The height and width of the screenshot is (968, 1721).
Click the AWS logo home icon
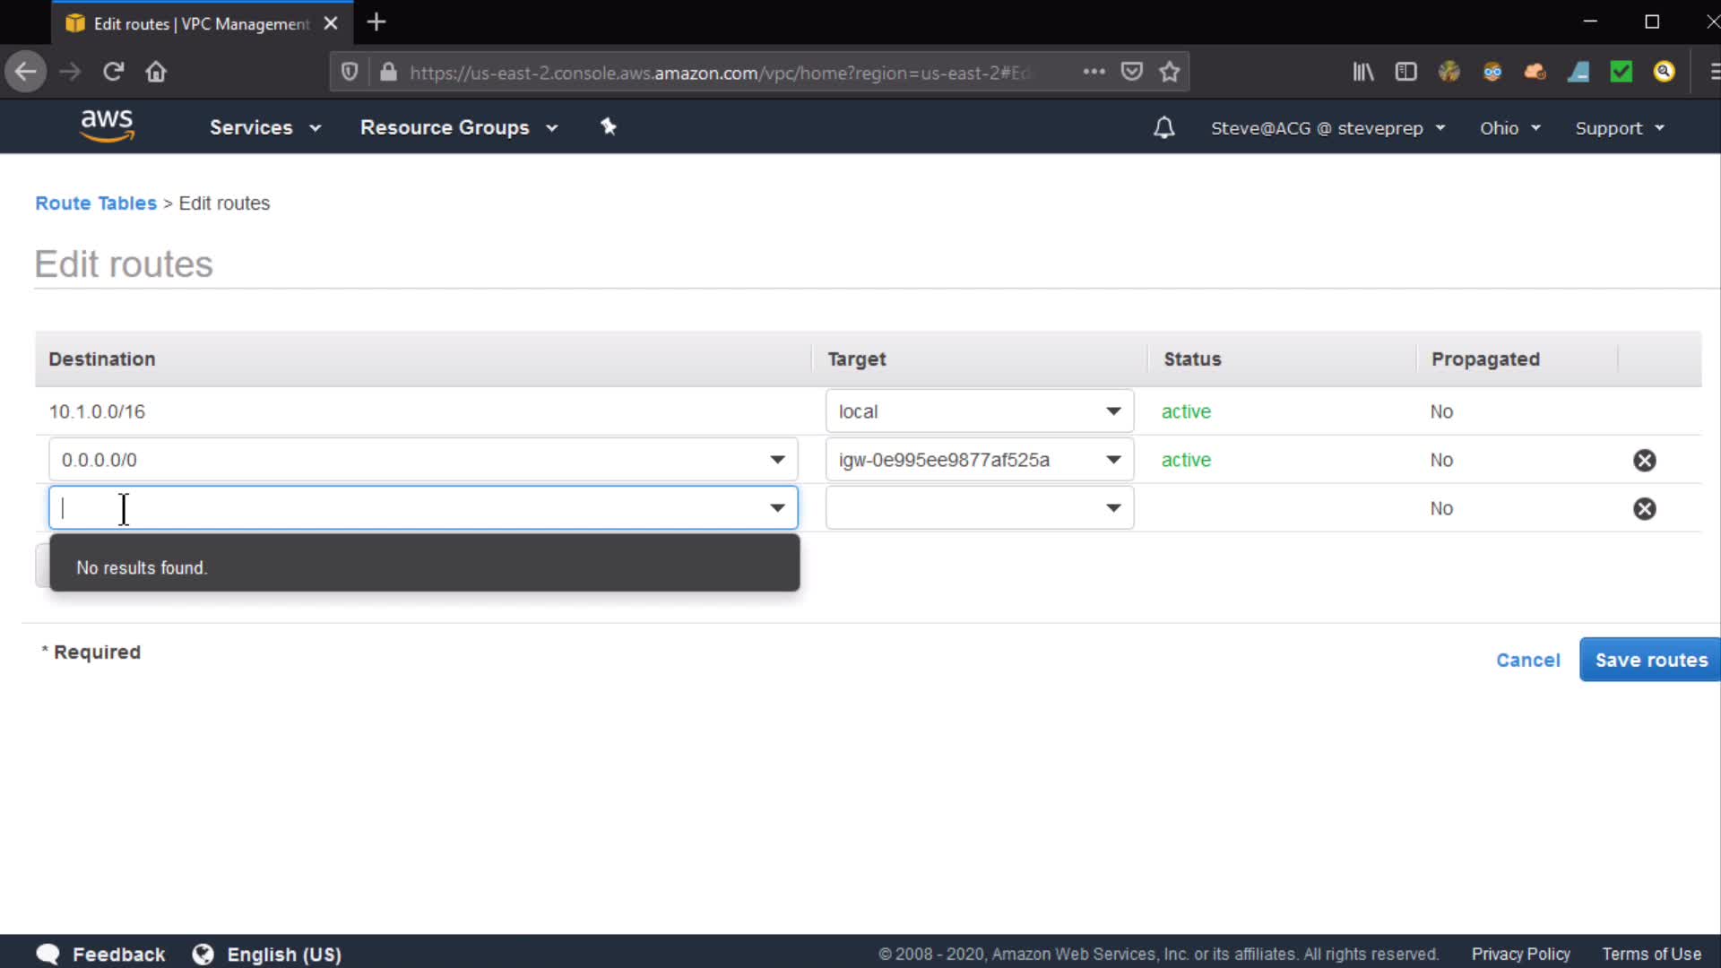pos(107,126)
